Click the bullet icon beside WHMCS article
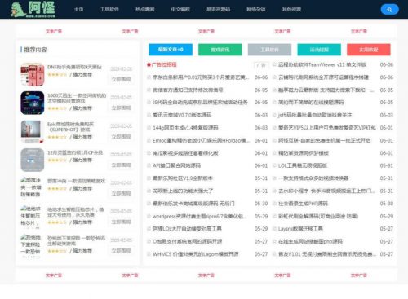Screen dimensions: 408x299 [149, 254]
